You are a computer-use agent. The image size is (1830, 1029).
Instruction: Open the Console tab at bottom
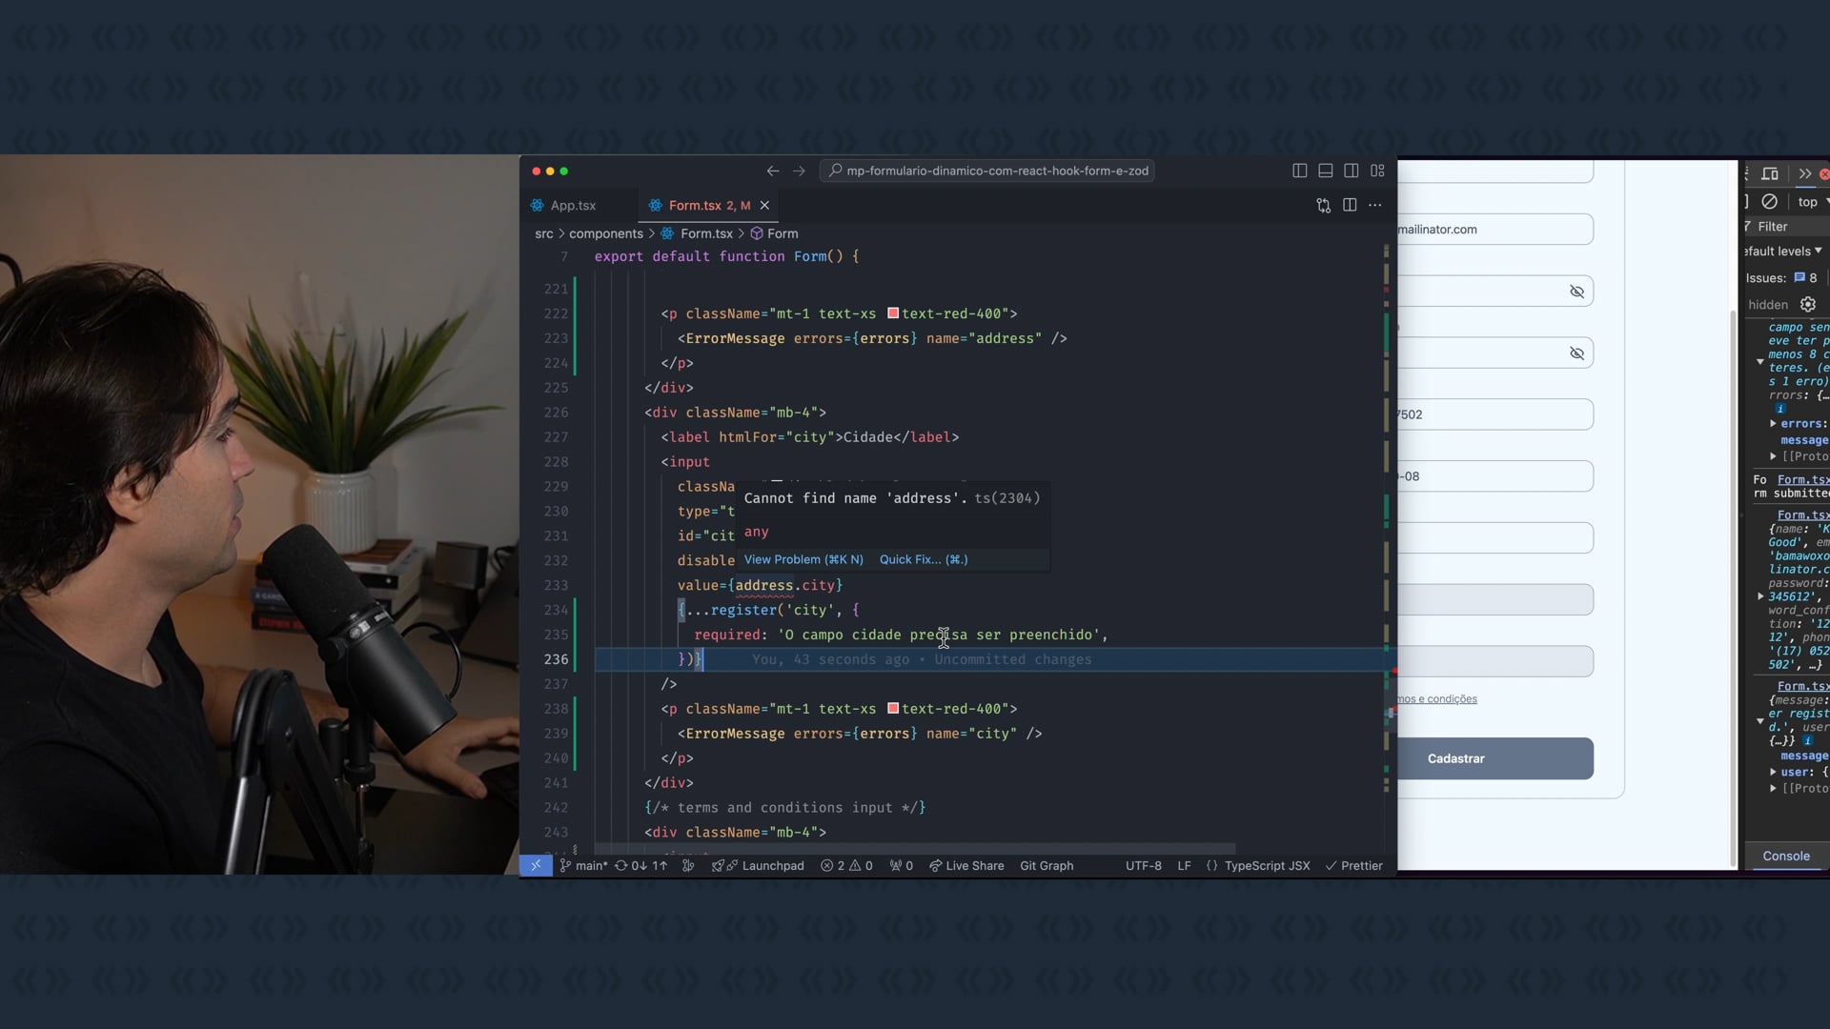1785,856
